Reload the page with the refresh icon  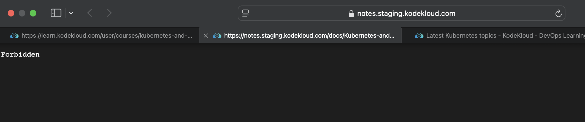[558, 13]
